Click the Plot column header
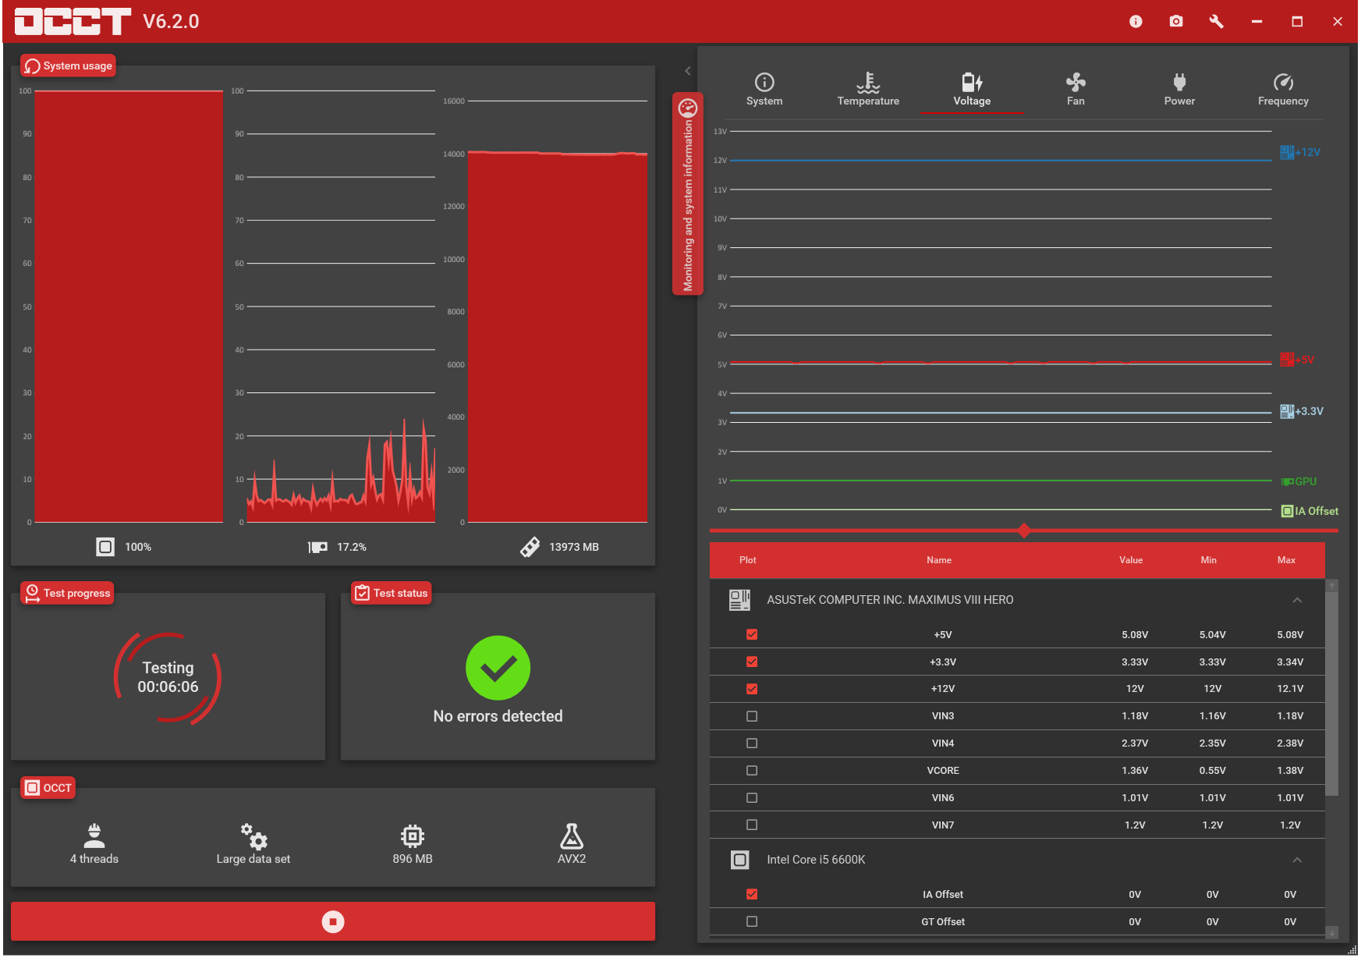The width and height of the screenshot is (1361, 958). pos(747,560)
